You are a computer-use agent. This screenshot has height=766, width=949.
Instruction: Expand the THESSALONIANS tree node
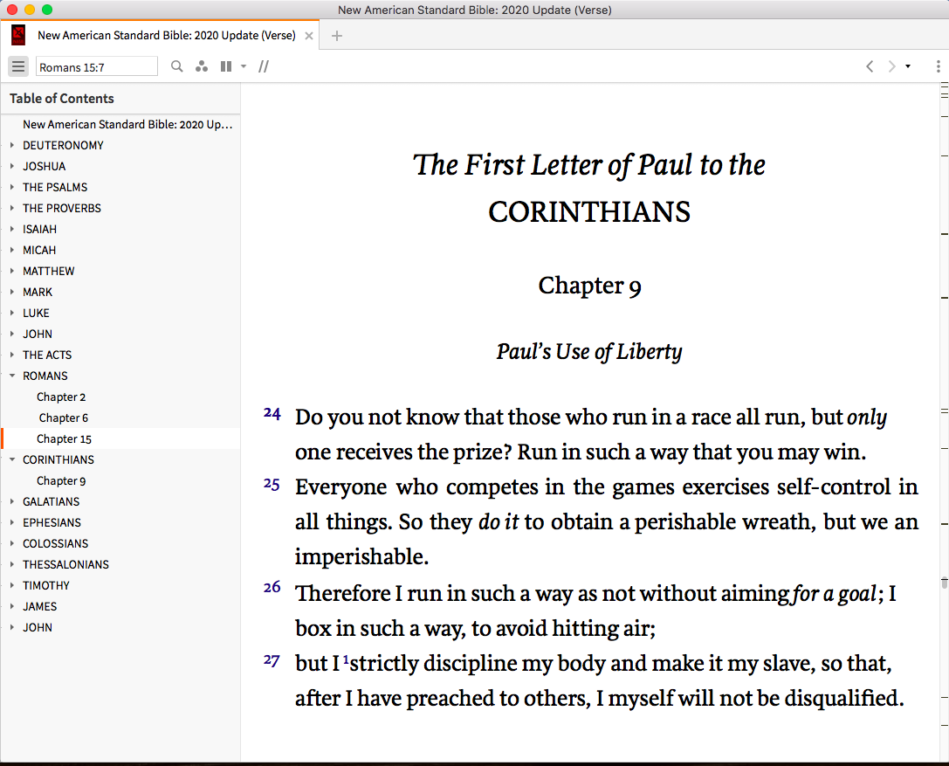click(x=12, y=564)
